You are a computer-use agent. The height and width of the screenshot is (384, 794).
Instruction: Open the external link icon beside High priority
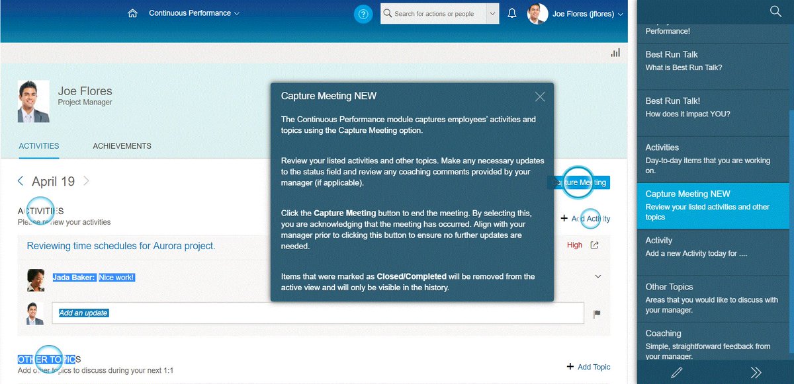(x=595, y=244)
